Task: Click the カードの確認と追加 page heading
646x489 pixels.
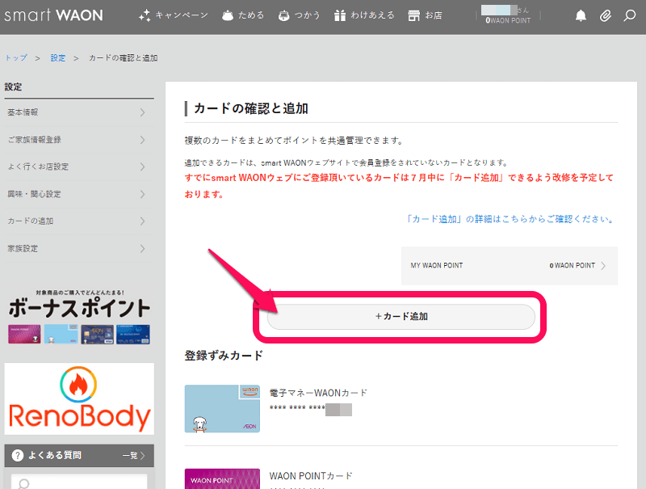Action: click(251, 108)
